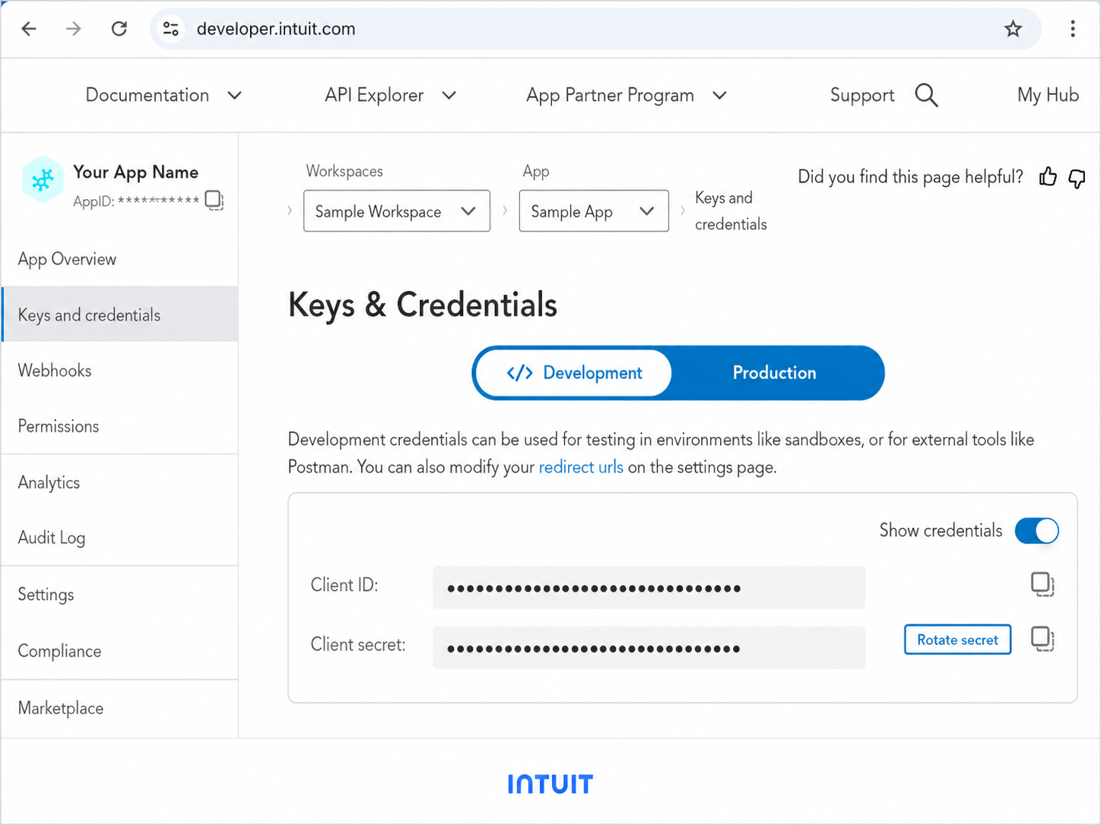Select Keys and credentials in sidebar
The width and height of the screenshot is (1101, 825).
[119, 315]
